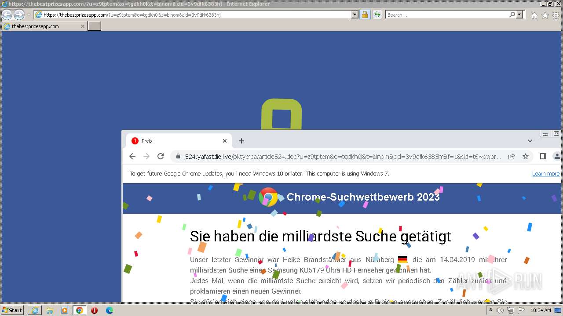Close the Preis tab in Chrome

(x=225, y=141)
